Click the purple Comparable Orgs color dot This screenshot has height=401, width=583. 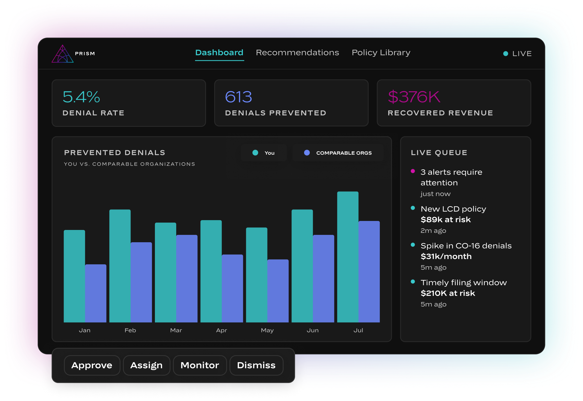pos(307,153)
